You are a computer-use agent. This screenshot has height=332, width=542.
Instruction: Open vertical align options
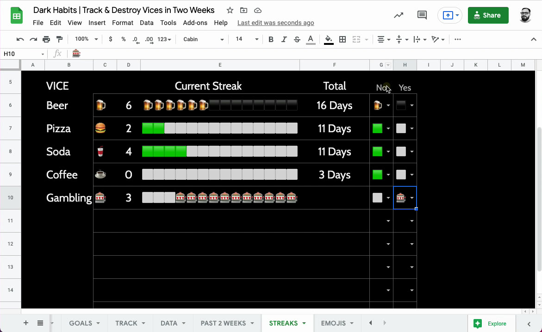[402, 39]
